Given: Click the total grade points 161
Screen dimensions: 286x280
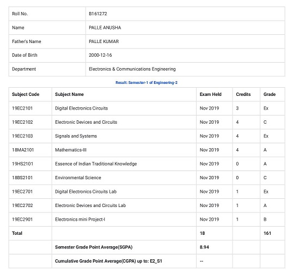Looking at the screenshot, I should pyautogui.click(x=267, y=233).
